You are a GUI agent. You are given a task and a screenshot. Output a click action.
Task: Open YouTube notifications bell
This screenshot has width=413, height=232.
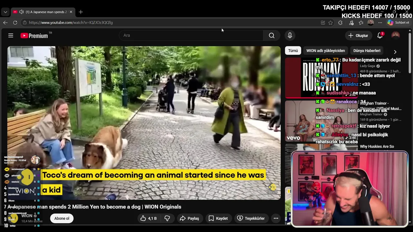coord(380,35)
